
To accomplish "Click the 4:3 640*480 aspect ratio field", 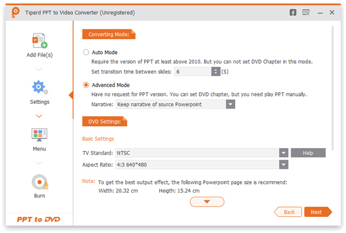I will [x=197, y=164].
